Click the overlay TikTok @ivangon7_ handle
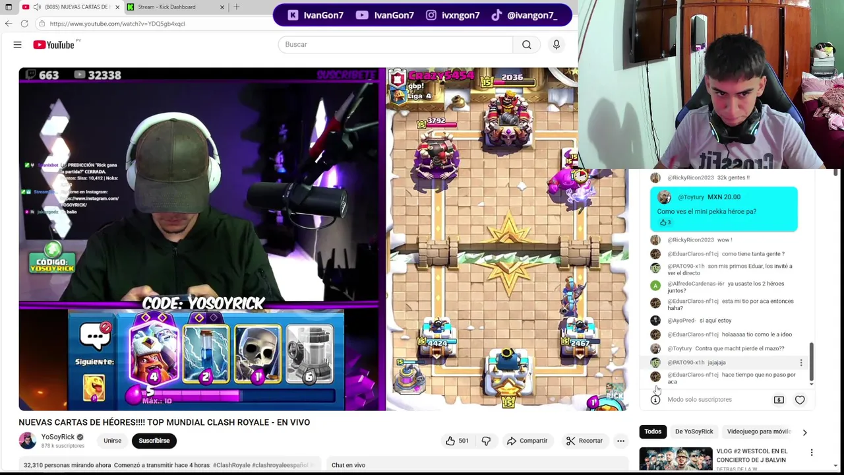 coord(524,15)
